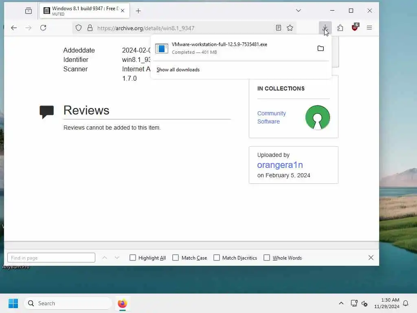Enable the Highlight All checkbox
Screen dimensions: 417x313
[133, 258]
